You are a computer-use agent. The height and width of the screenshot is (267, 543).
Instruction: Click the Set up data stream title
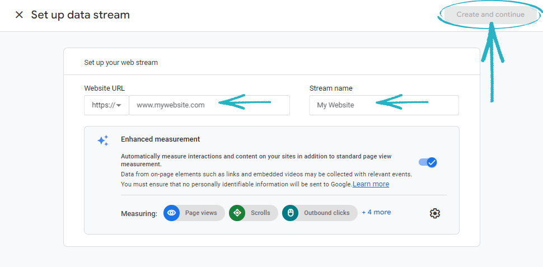click(x=80, y=15)
